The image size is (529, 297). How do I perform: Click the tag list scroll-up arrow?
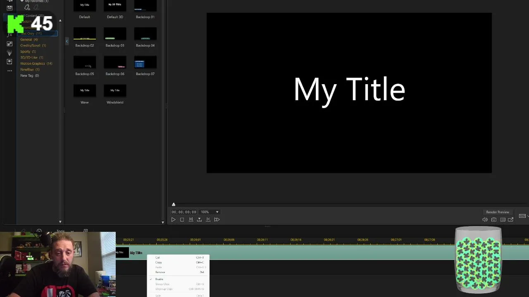click(x=60, y=20)
